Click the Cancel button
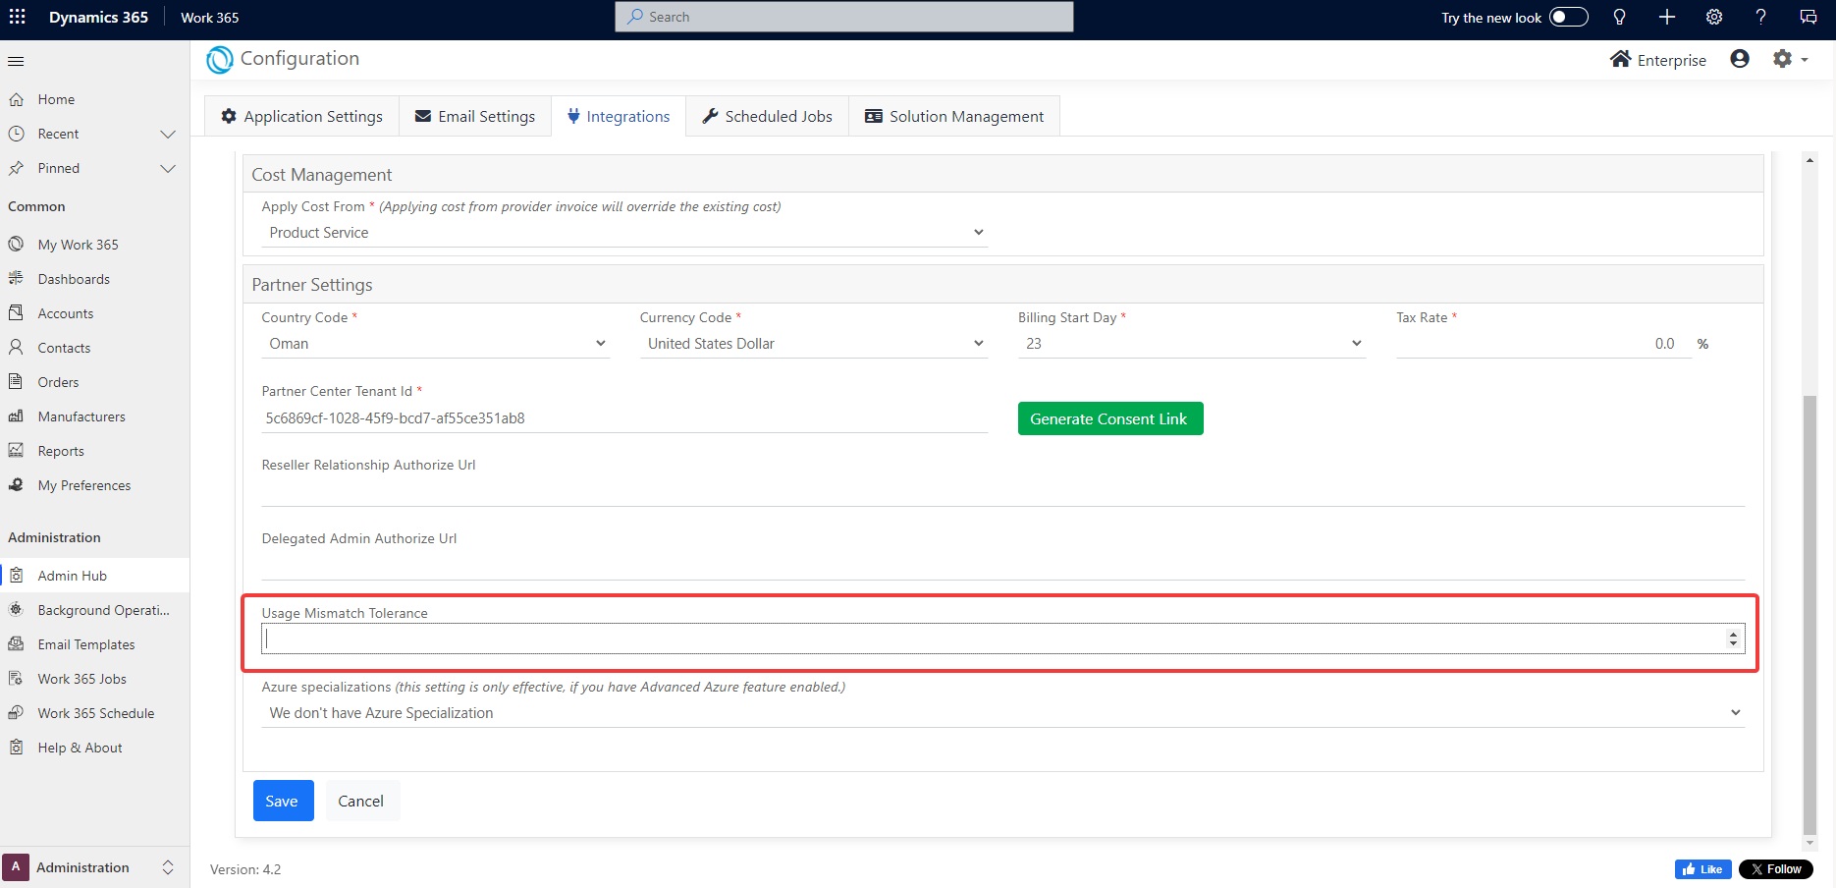Image resolution: width=1836 pixels, height=888 pixels. pos(361,801)
